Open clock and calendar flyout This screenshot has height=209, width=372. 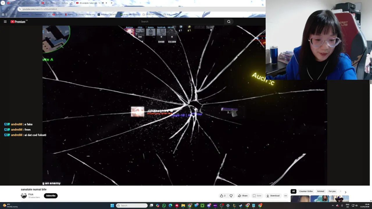(365, 206)
